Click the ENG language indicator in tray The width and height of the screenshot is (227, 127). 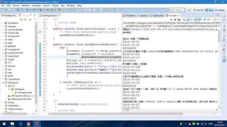(210, 124)
